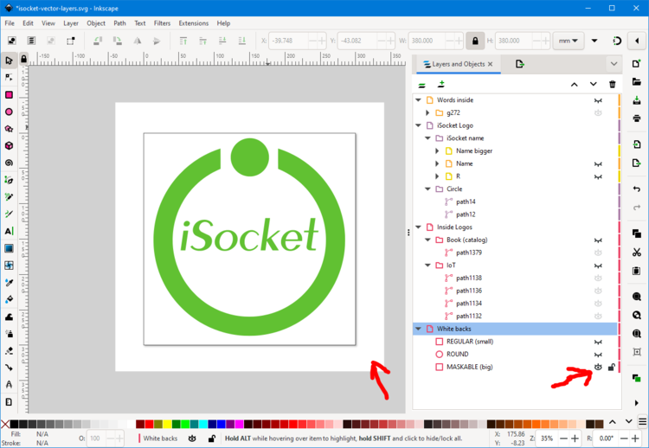Select the Text tool
This screenshot has width=649, height=448.
point(9,231)
